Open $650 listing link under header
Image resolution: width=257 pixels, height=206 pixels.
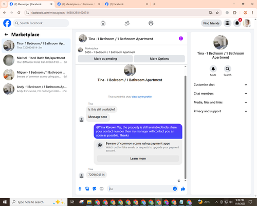(x=110, y=52)
